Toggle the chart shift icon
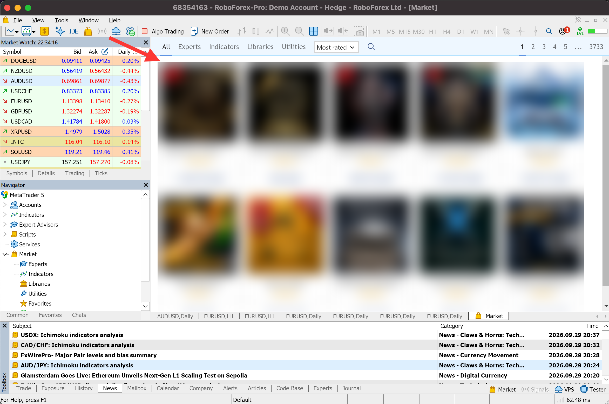 pos(343,31)
